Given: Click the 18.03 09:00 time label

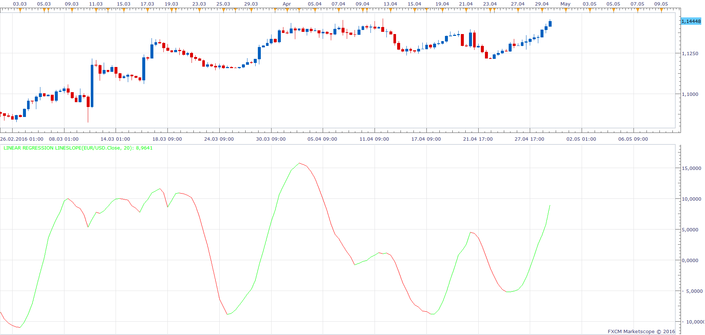Looking at the screenshot, I should pyautogui.click(x=167, y=139).
